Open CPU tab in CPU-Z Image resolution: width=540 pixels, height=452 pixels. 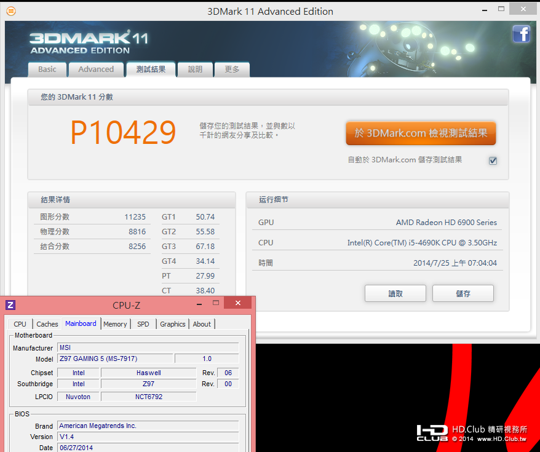20,324
